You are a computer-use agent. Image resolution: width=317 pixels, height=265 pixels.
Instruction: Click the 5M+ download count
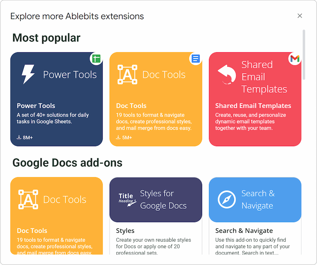(127, 138)
